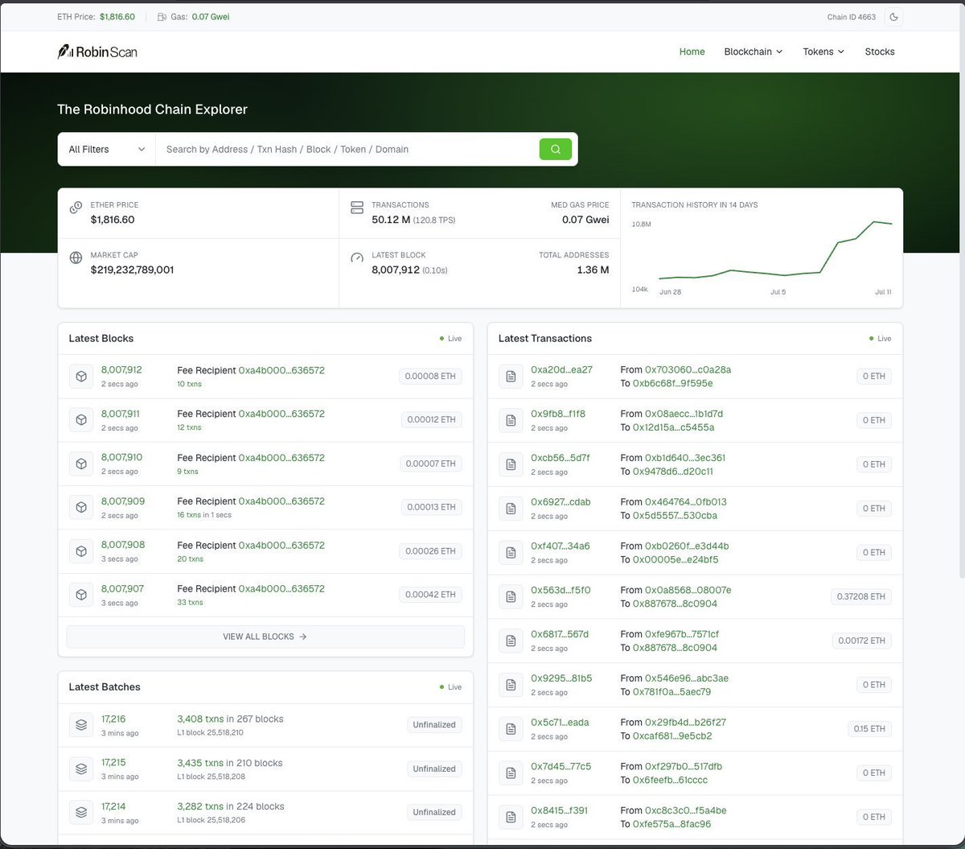Click the green search magnifier button
The width and height of the screenshot is (965, 849).
click(556, 149)
